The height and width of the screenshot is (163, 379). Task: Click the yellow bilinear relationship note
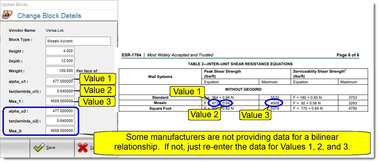233,142
